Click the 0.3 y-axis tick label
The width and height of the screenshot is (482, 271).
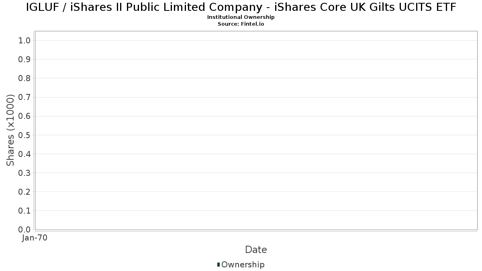25,173
